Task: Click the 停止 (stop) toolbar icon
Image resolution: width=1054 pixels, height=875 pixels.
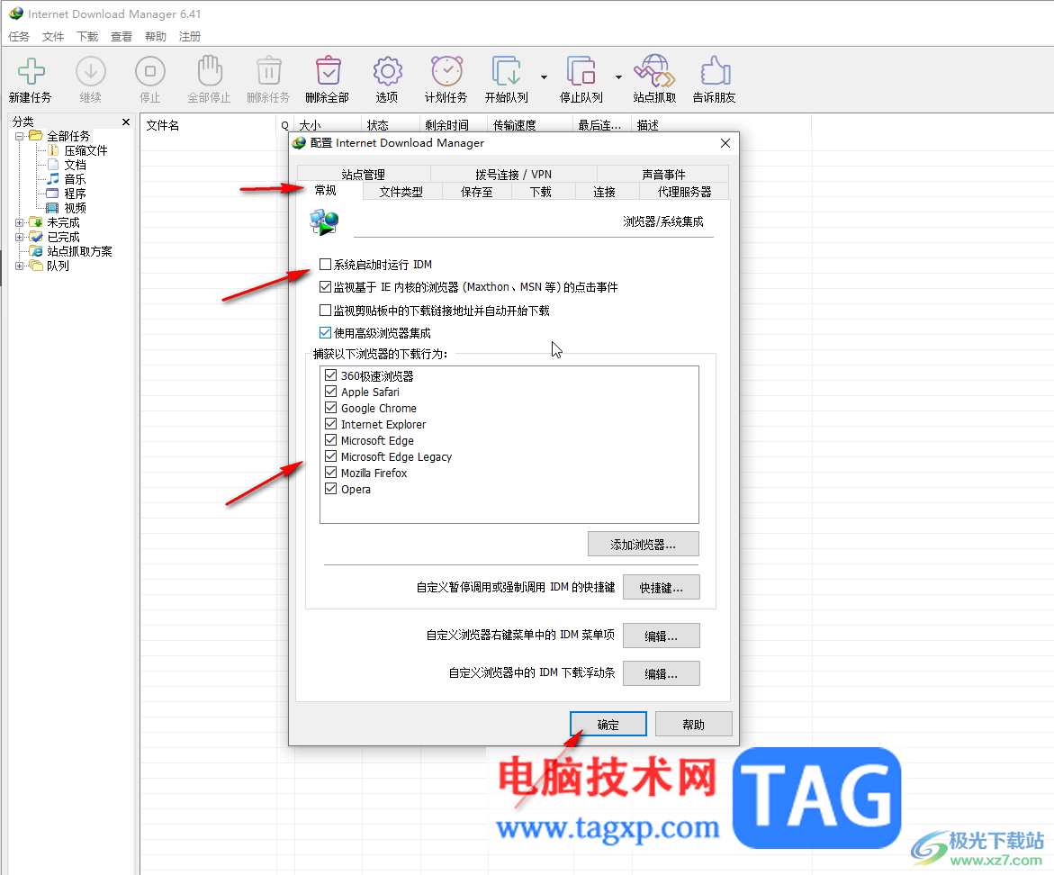Action: coord(150,71)
